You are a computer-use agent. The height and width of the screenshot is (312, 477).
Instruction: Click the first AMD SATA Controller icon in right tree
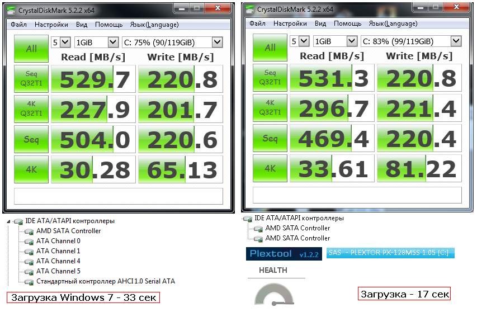(258, 229)
